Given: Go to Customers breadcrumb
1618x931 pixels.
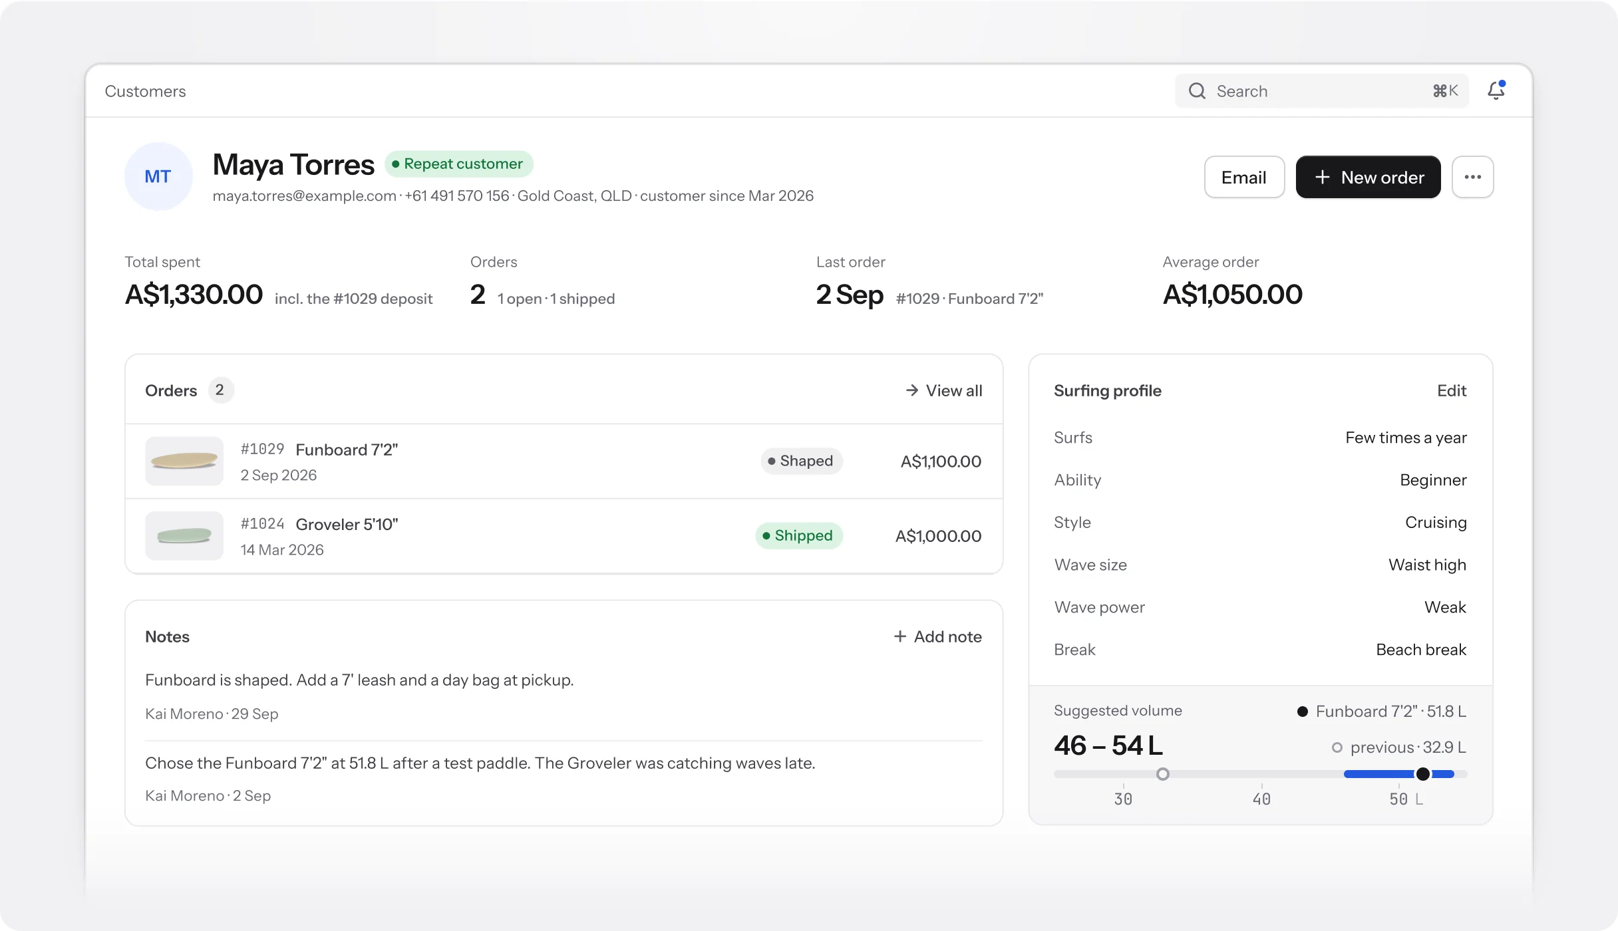Looking at the screenshot, I should tap(145, 91).
